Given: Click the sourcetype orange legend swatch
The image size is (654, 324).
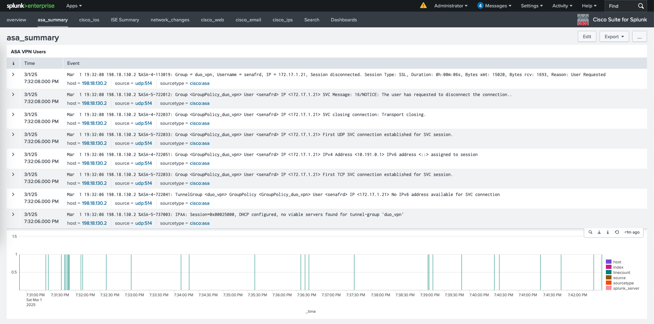Looking at the screenshot, I should coord(609,283).
